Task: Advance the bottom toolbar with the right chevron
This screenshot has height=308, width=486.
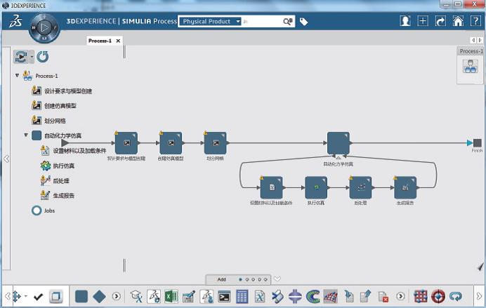Action: tap(479, 297)
